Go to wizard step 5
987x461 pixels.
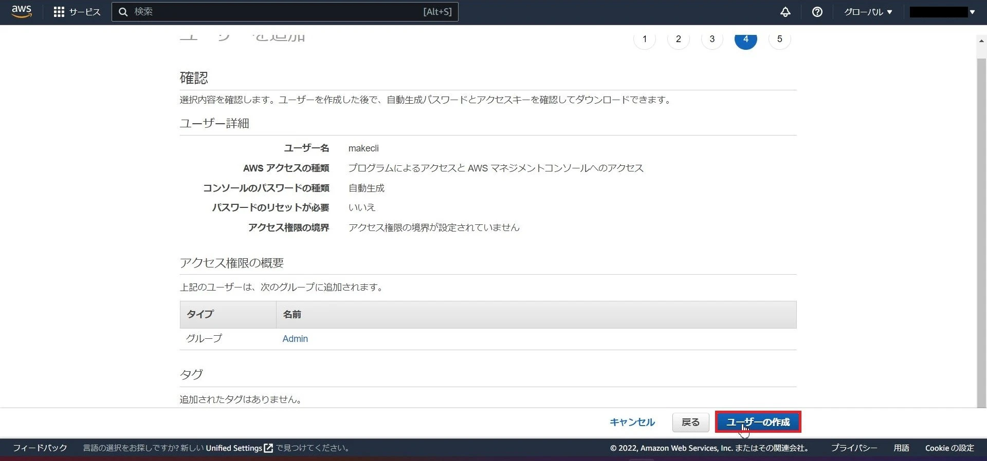point(780,39)
